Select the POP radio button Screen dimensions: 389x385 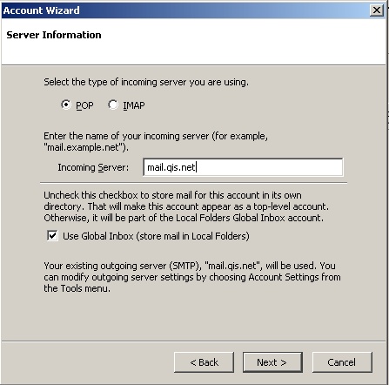(66, 105)
